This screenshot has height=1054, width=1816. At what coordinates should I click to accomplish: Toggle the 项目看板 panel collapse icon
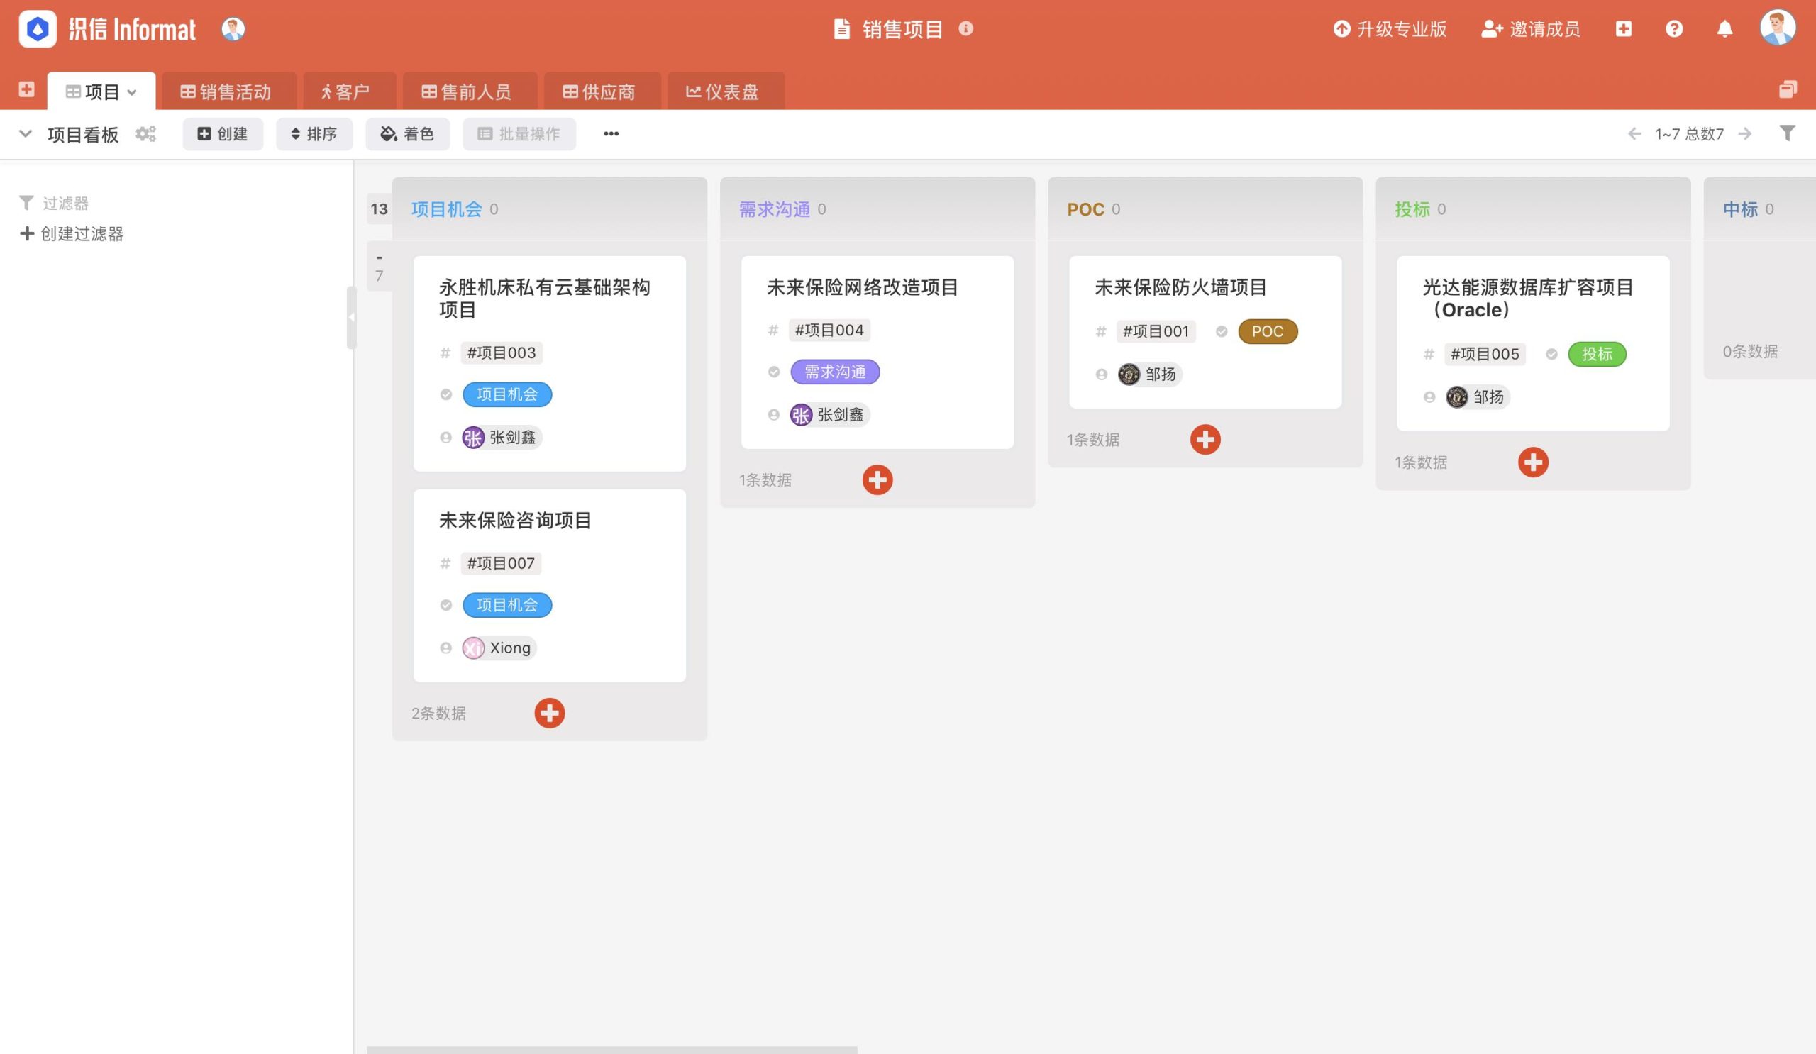[x=25, y=134]
